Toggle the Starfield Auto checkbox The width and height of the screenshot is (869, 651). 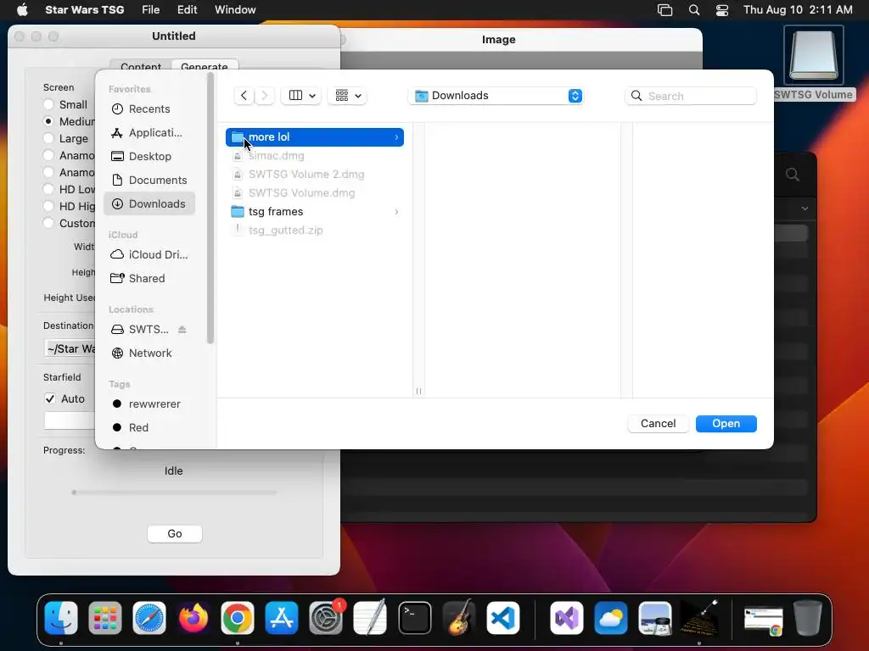[50, 398]
